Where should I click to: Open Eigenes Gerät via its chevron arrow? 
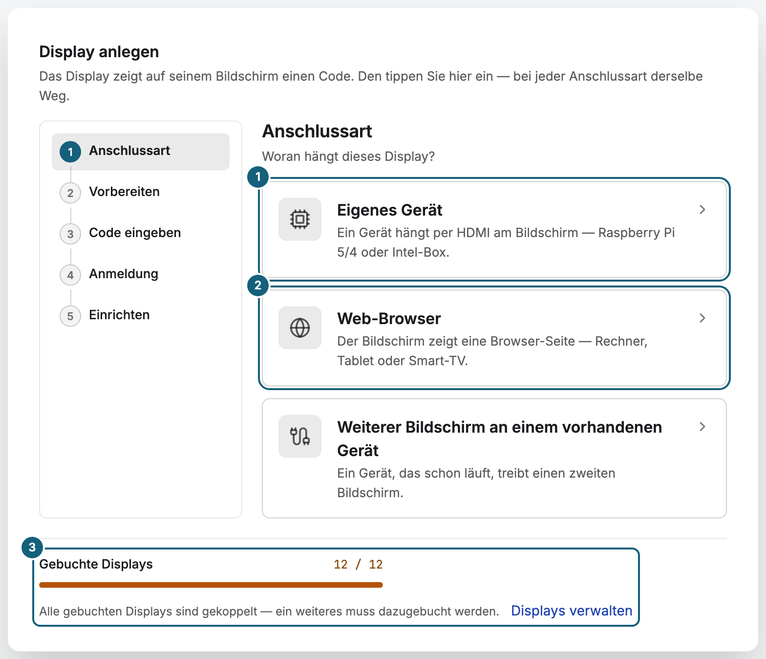[x=702, y=210]
